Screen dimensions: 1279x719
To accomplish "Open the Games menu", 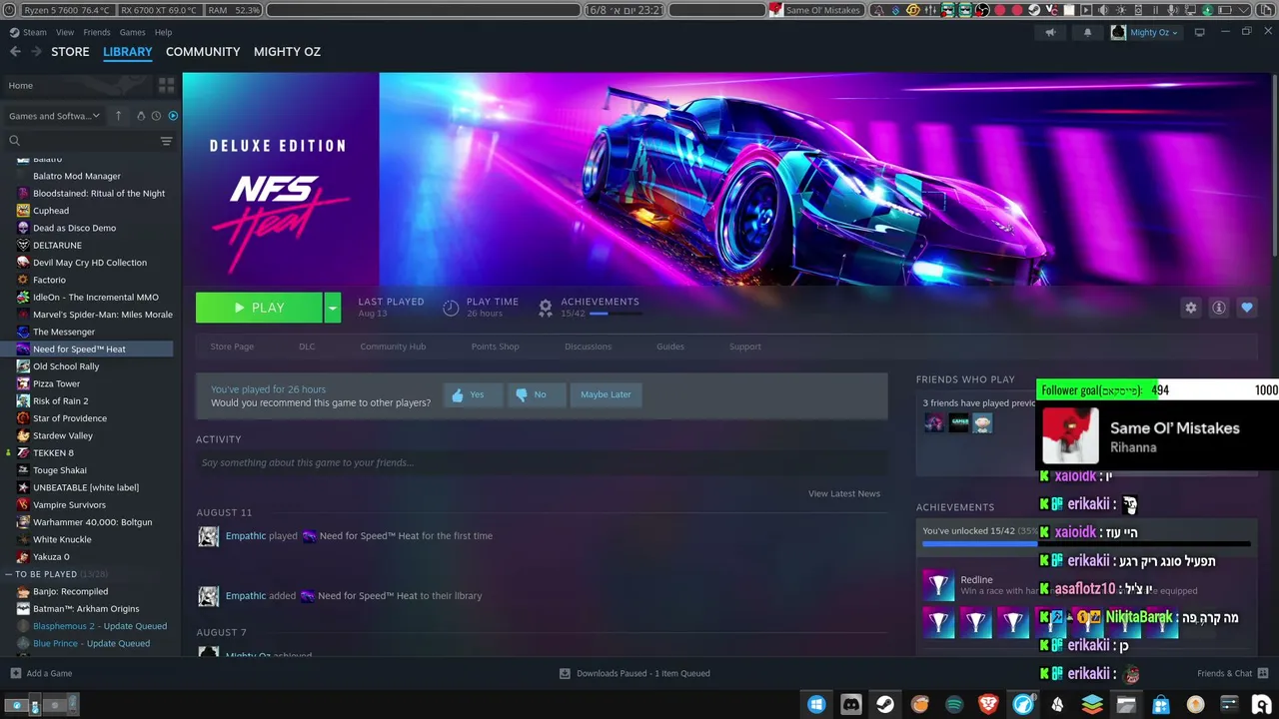I will pyautogui.click(x=133, y=32).
